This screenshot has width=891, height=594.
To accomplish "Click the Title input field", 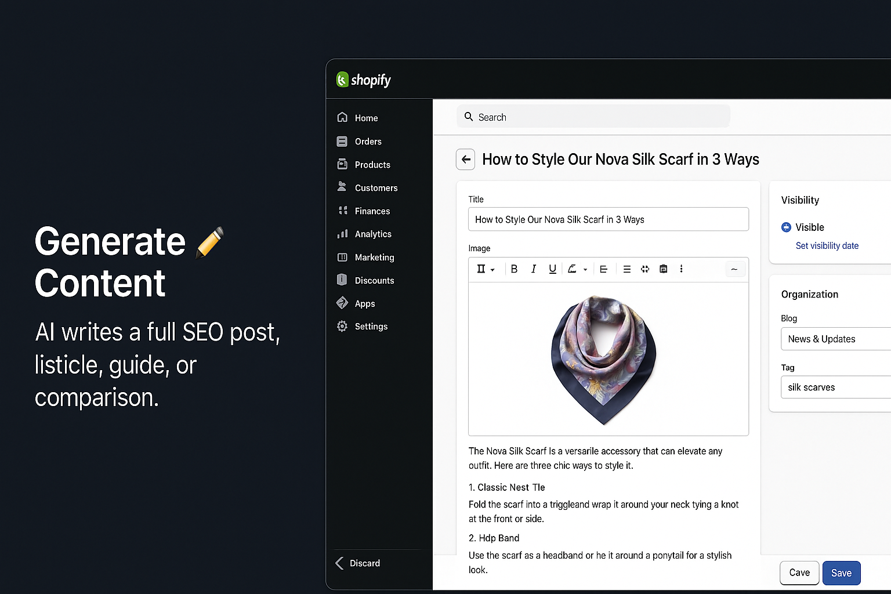I will click(x=608, y=220).
